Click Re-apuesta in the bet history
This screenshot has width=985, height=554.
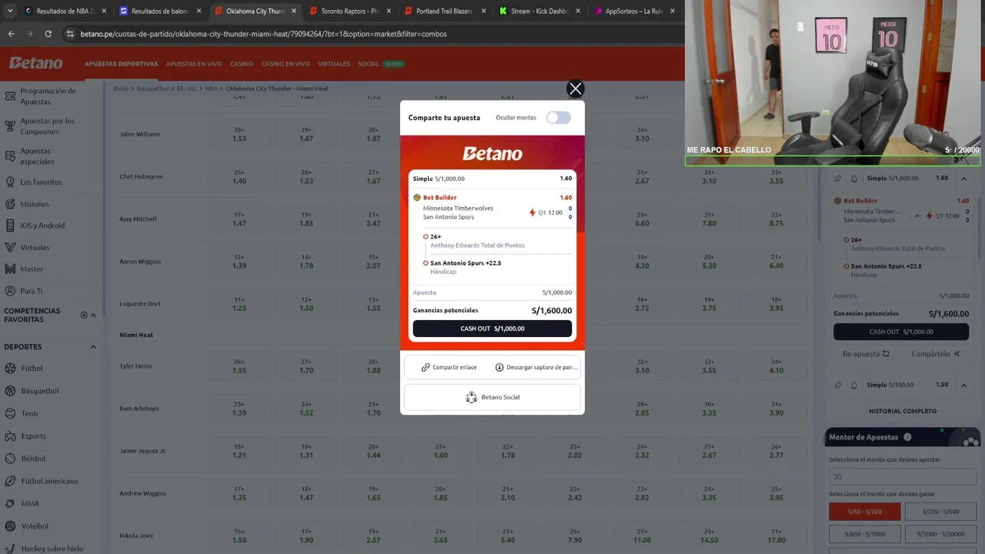(866, 354)
